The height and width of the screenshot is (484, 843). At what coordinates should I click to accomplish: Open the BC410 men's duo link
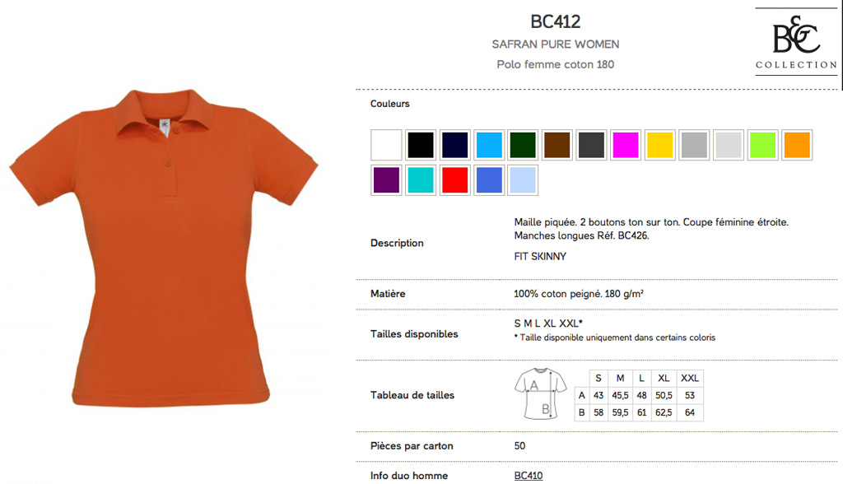click(529, 476)
